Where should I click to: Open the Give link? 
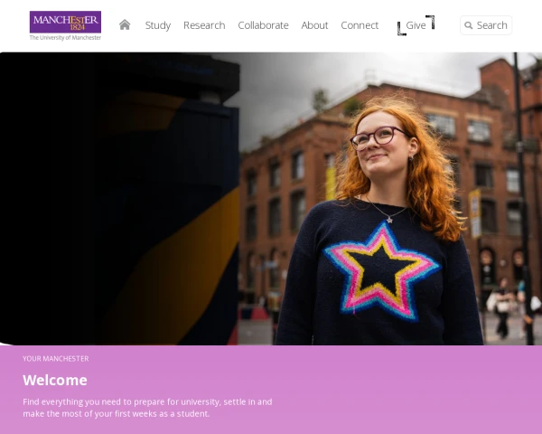[x=416, y=25]
